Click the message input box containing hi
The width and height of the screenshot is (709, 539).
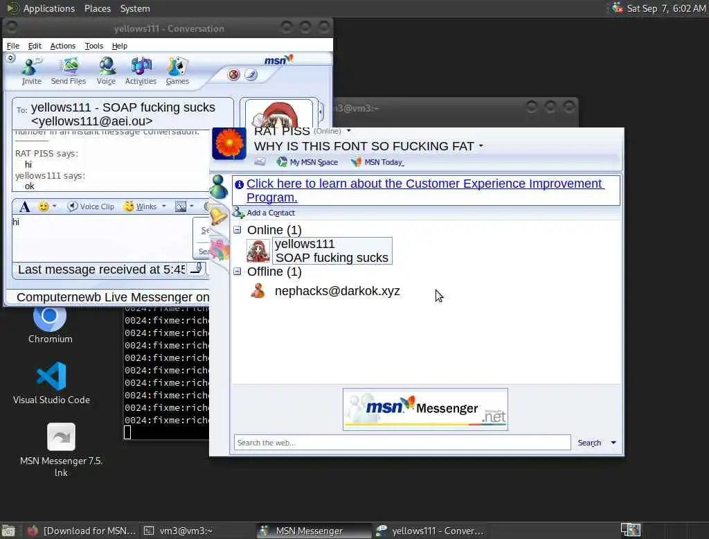click(x=102, y=238)
